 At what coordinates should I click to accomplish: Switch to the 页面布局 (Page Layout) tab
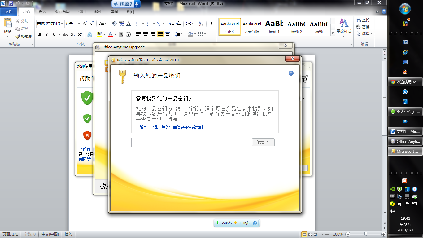[62, 12]
